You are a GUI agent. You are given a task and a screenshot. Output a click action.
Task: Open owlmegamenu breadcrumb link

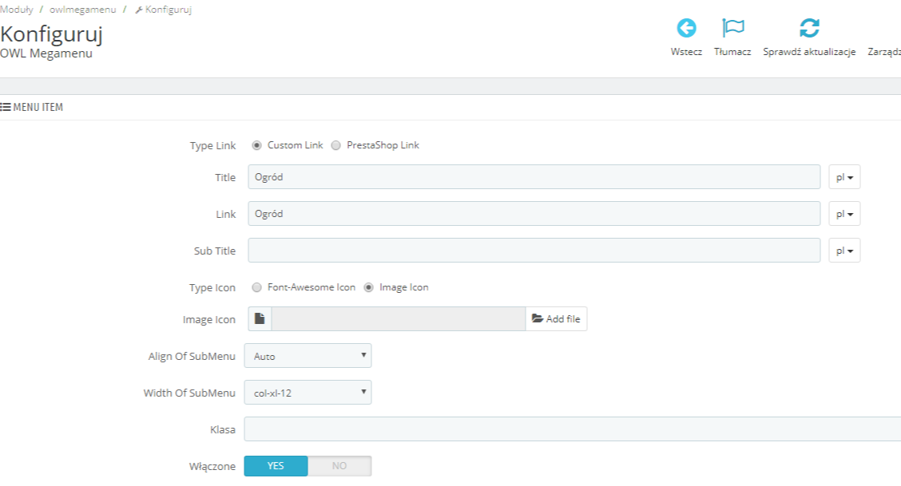(x=83, y=10)
